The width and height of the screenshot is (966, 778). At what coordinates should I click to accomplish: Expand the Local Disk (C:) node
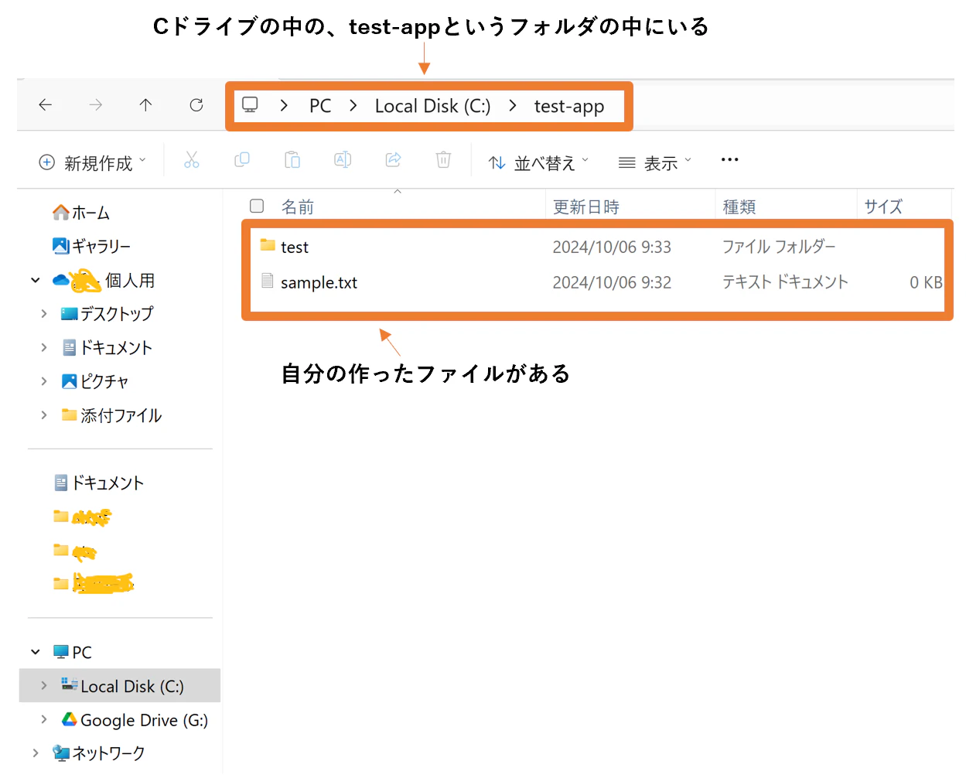pyautogui.click(x=44, y=686)
